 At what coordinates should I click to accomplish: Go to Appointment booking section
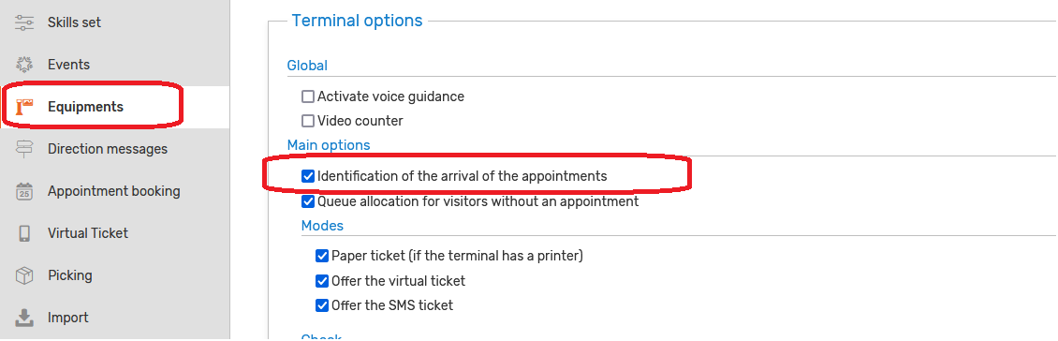[113, 191]
